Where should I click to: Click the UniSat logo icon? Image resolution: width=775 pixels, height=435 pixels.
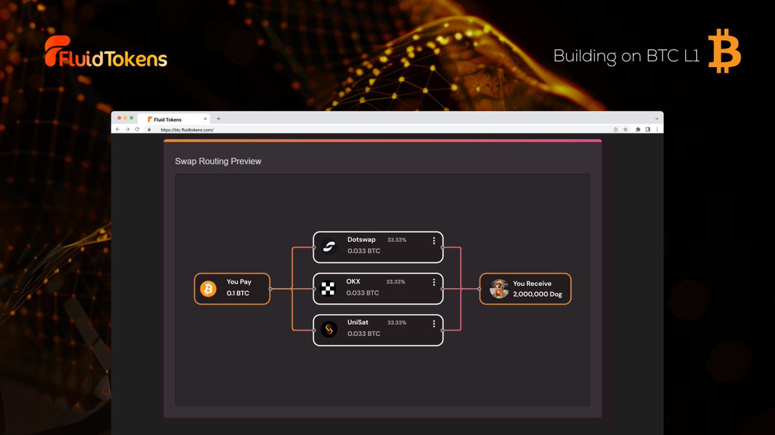pos(329,330)
